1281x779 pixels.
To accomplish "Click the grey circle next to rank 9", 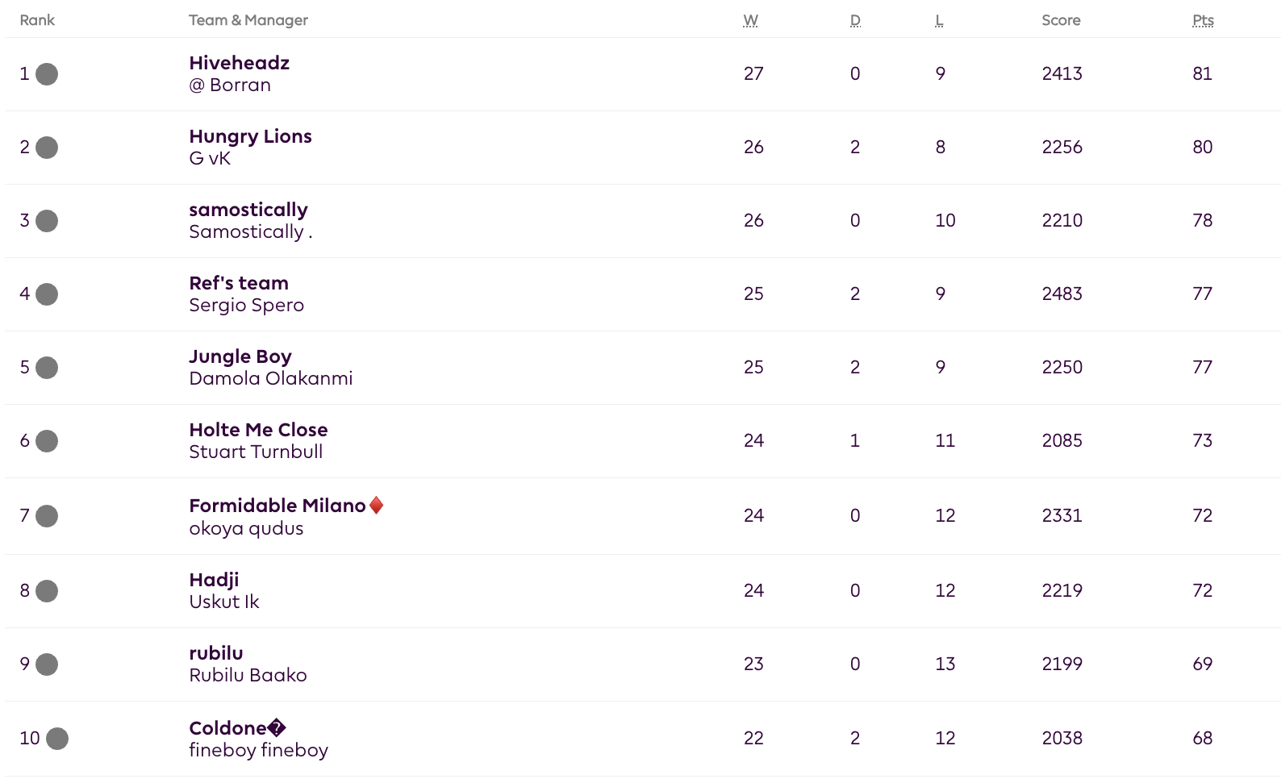I will pyautogui.click(x=47, y=664).
